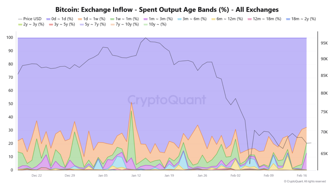Select the Feb 02 x-axis date label
This screenshot has height=187, width=334.
[235, 175]
